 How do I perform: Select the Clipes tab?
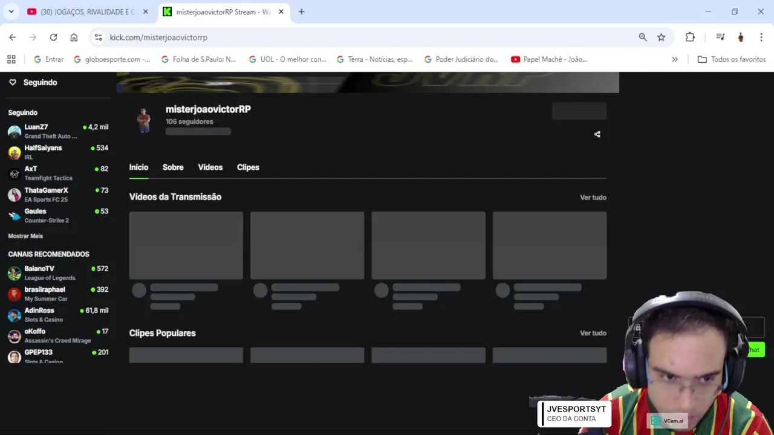(x=248, y=167)
